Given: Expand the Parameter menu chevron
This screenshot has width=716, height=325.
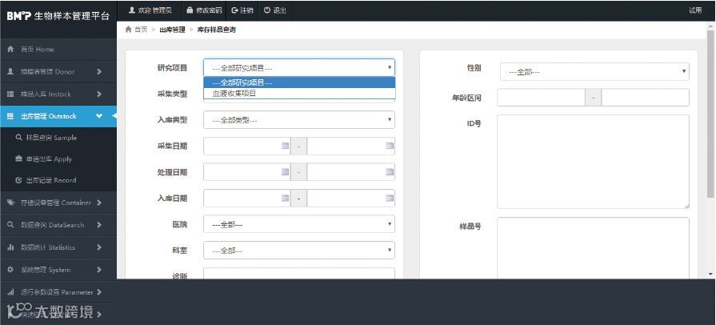Looking at the screenshot, I should point(99,292).
